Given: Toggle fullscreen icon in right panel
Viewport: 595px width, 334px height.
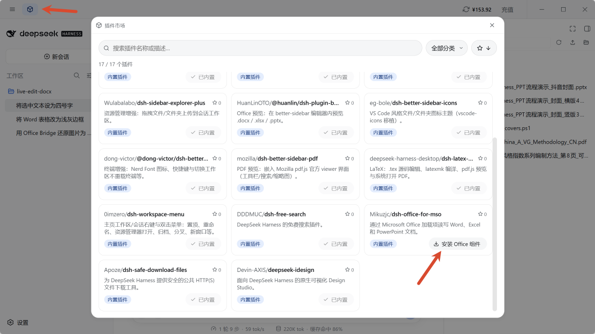Looking at the screenshot, I should pos(572,28).
